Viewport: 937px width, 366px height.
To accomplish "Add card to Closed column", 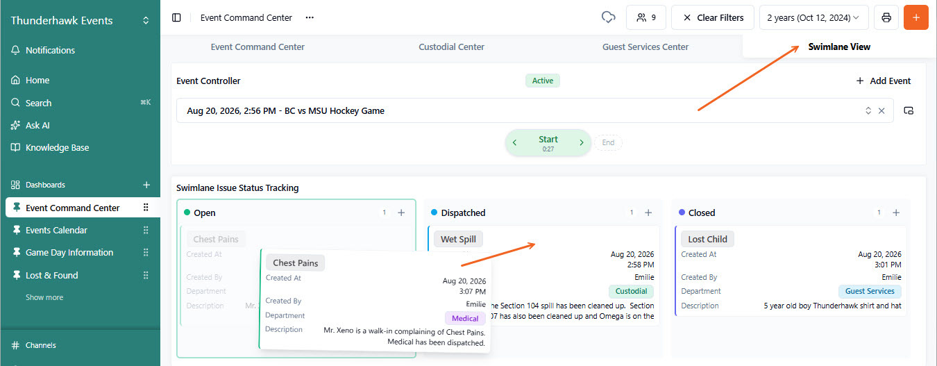I will (x=896, y=213).
